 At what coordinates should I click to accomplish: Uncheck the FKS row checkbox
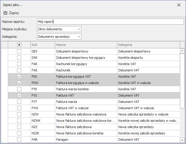point(19,76)
